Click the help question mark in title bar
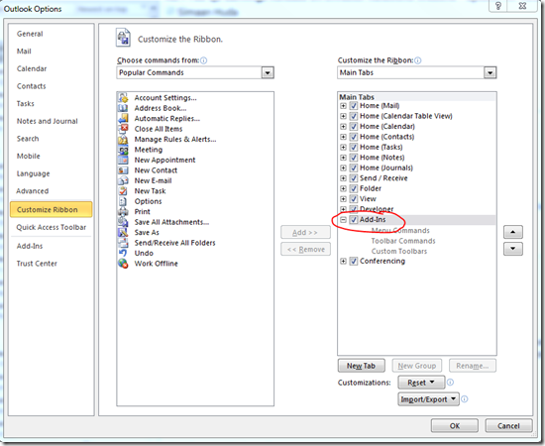 [x=498, y=6]
